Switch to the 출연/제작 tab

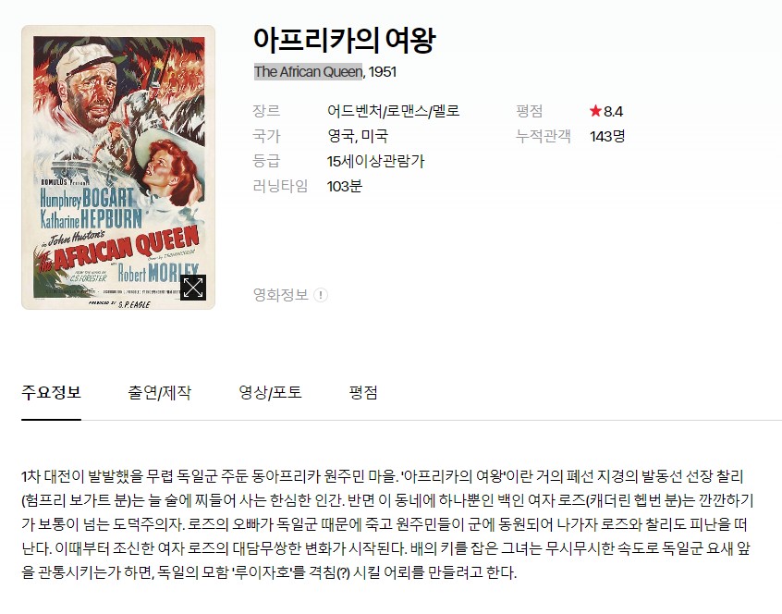point(159,393)
